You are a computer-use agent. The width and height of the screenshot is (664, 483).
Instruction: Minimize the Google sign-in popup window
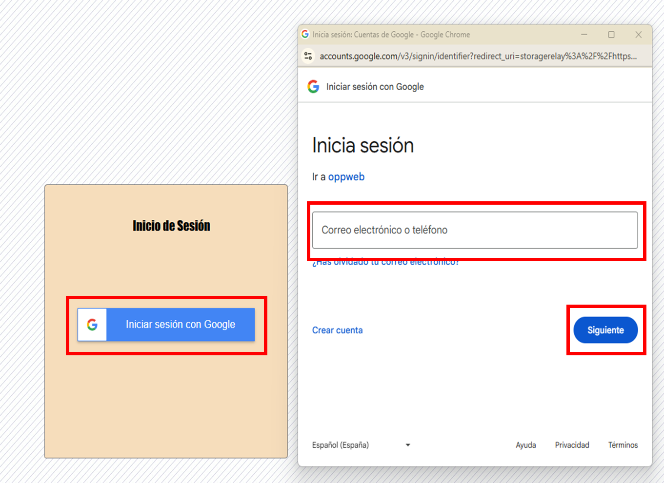pyautogui.click(x=584, y=35)
